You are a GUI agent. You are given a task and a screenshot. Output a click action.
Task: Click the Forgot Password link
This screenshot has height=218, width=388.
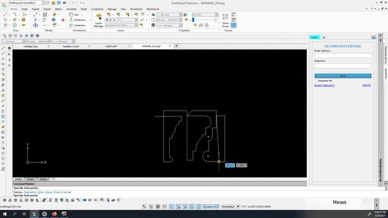click(x=324, y=85)
